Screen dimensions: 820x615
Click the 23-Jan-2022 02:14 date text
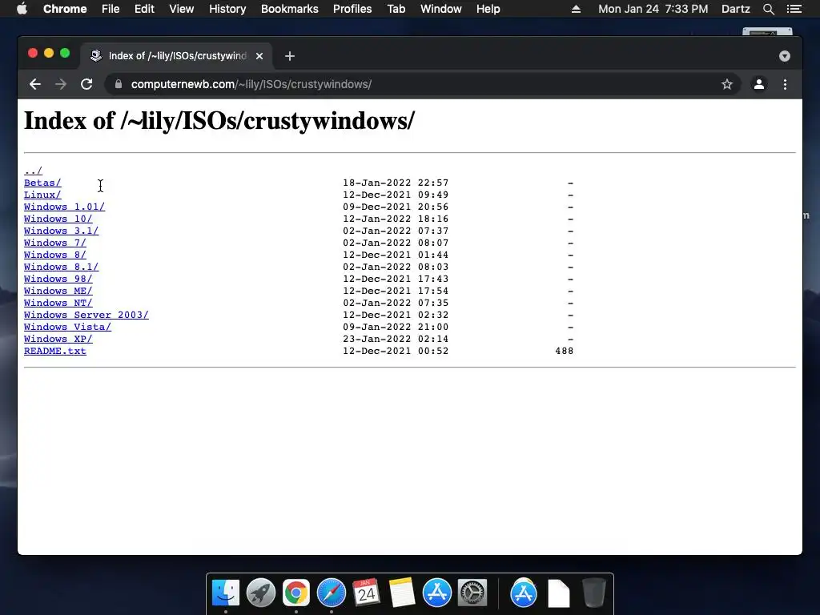tap(396, 339)
